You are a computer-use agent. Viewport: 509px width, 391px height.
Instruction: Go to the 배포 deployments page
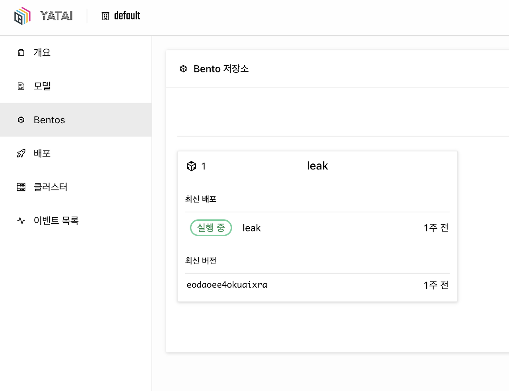76,154
